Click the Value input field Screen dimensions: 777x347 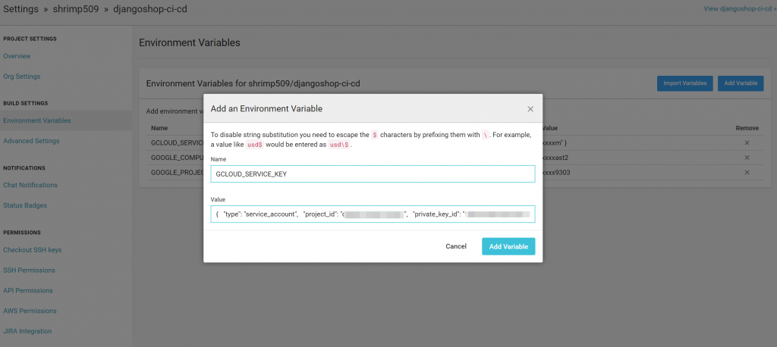coord(373,214)
